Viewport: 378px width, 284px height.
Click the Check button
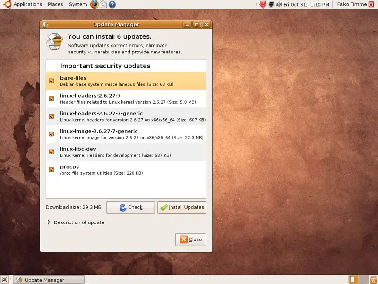coord(130,207)
